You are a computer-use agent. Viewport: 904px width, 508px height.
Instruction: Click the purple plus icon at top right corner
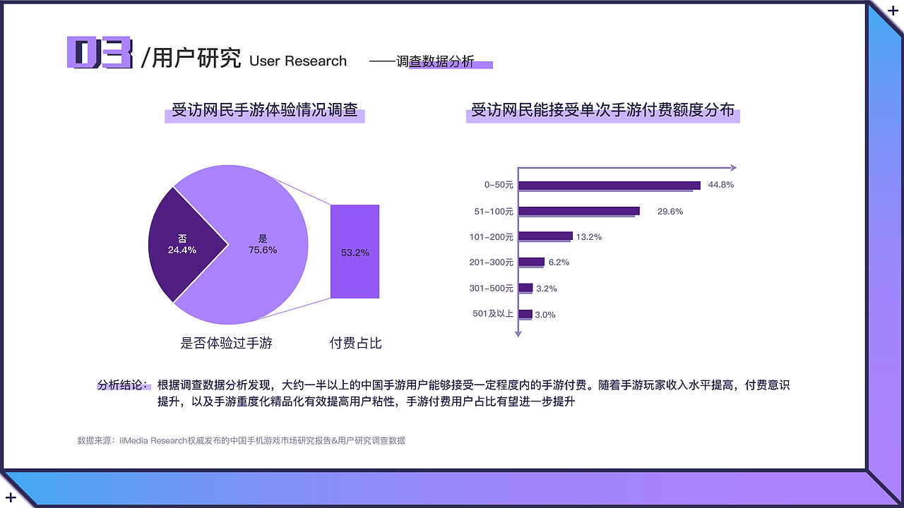click(892, 11)
